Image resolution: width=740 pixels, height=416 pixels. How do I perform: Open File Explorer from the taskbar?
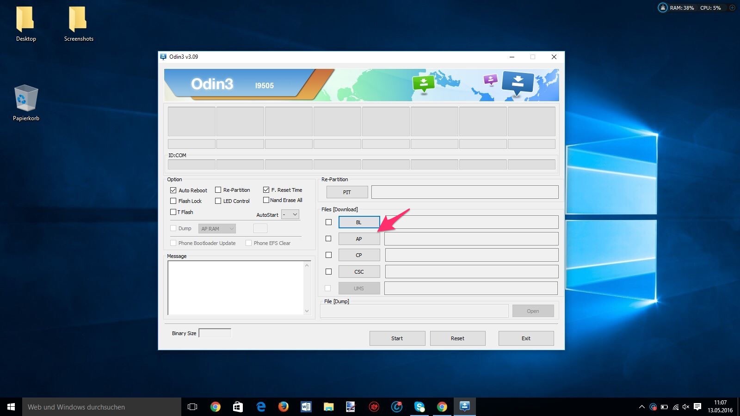328,407
